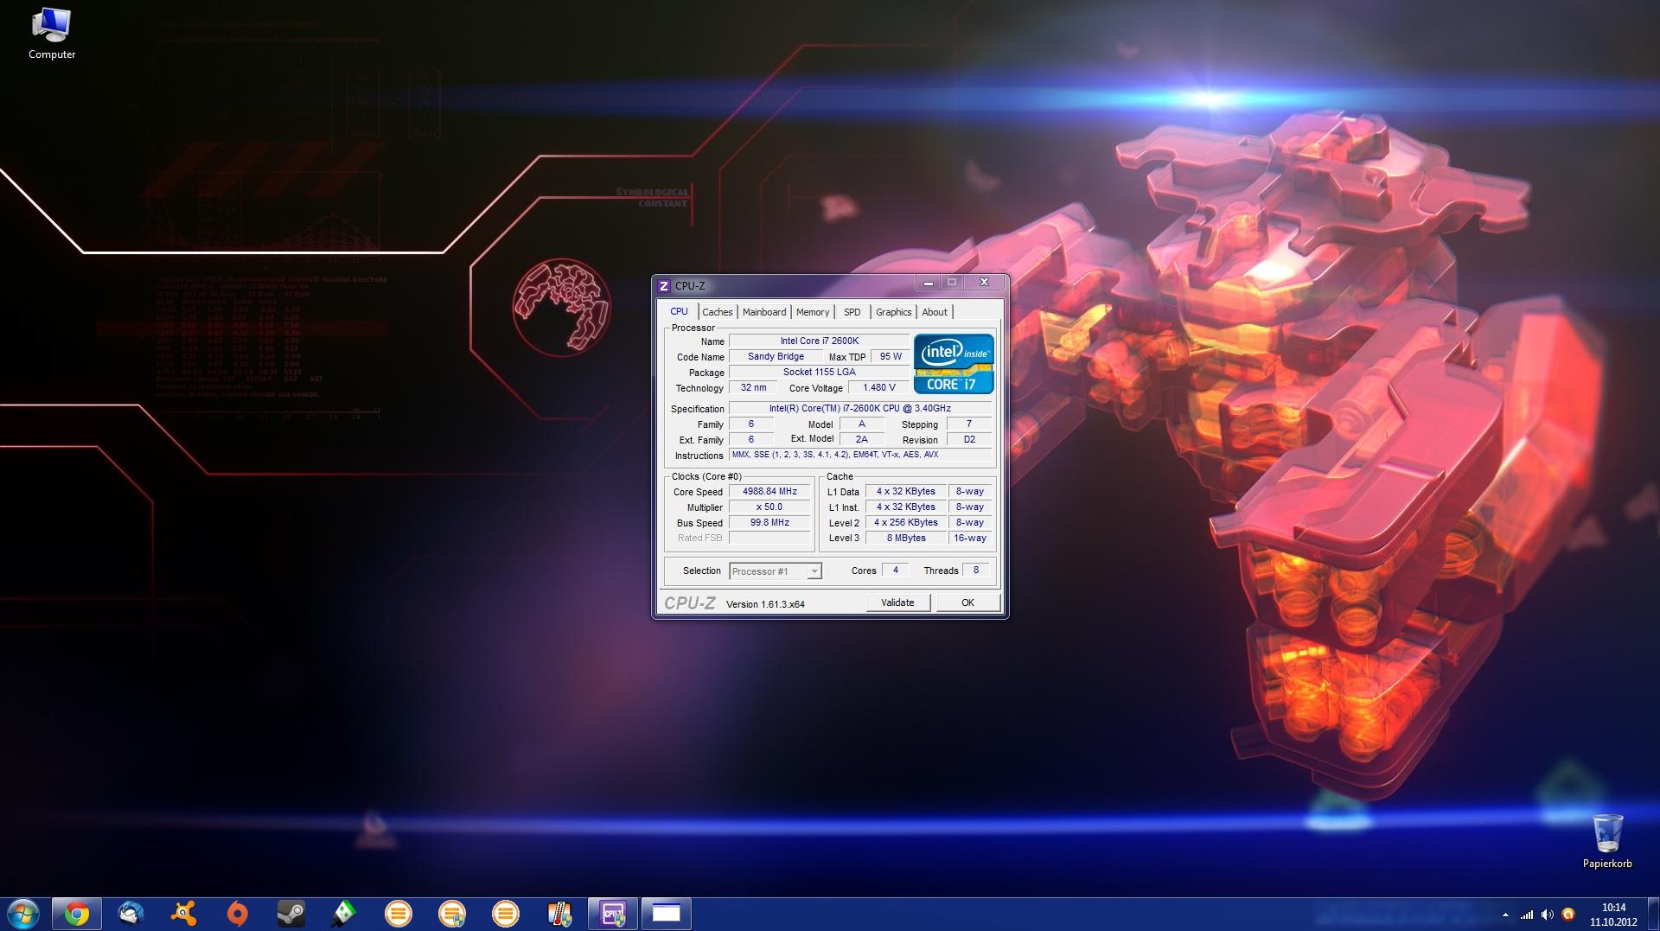Open Thunderbird mail from the taskbar

131,914
